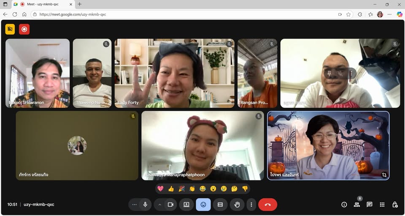This screenshot has width=405, height=216.
Task: Send the thumbs up reaction
Action: coord(171,189)
